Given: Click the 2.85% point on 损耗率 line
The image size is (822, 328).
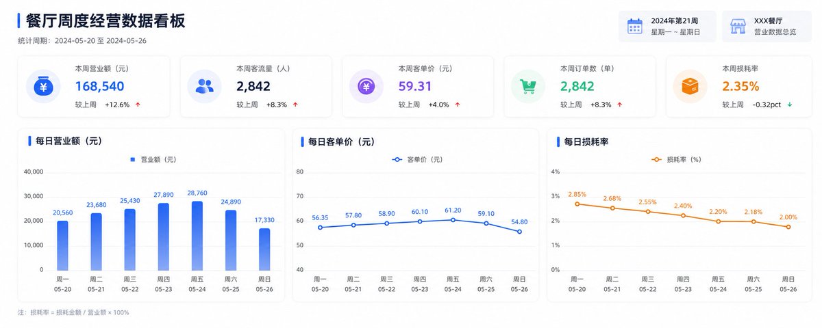Looking at the screenshot, I should [x=577, y=204].
